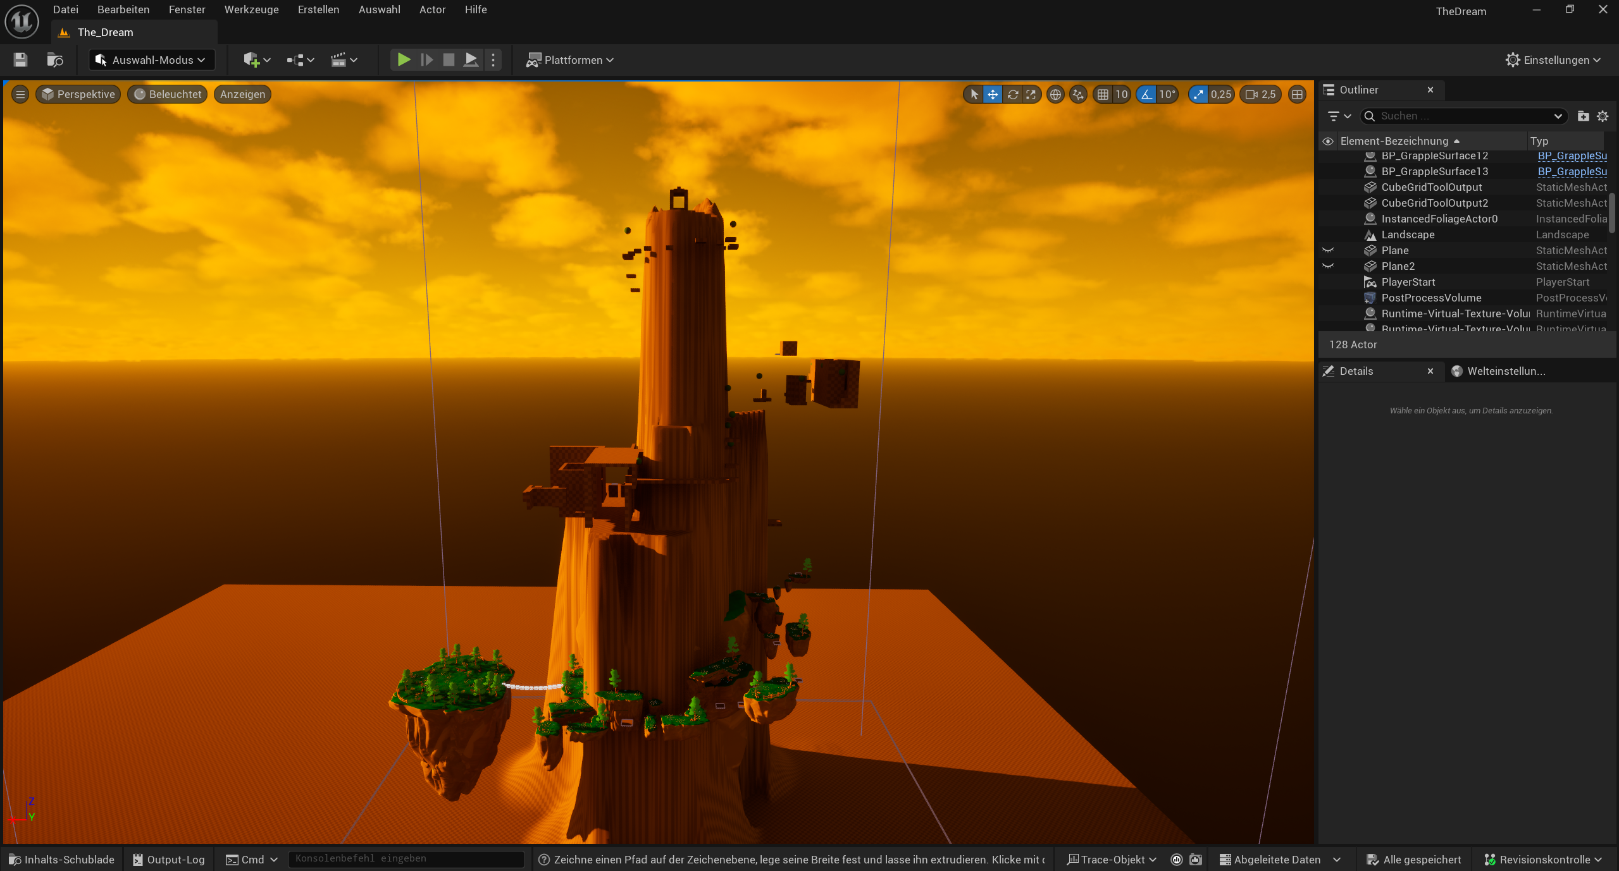Click the viewport layout maximize icon
The width and height of the screenshot is (1619, 871).
point(1297,94)
